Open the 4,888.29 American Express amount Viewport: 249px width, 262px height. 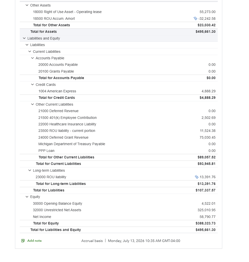pos(208,91)
